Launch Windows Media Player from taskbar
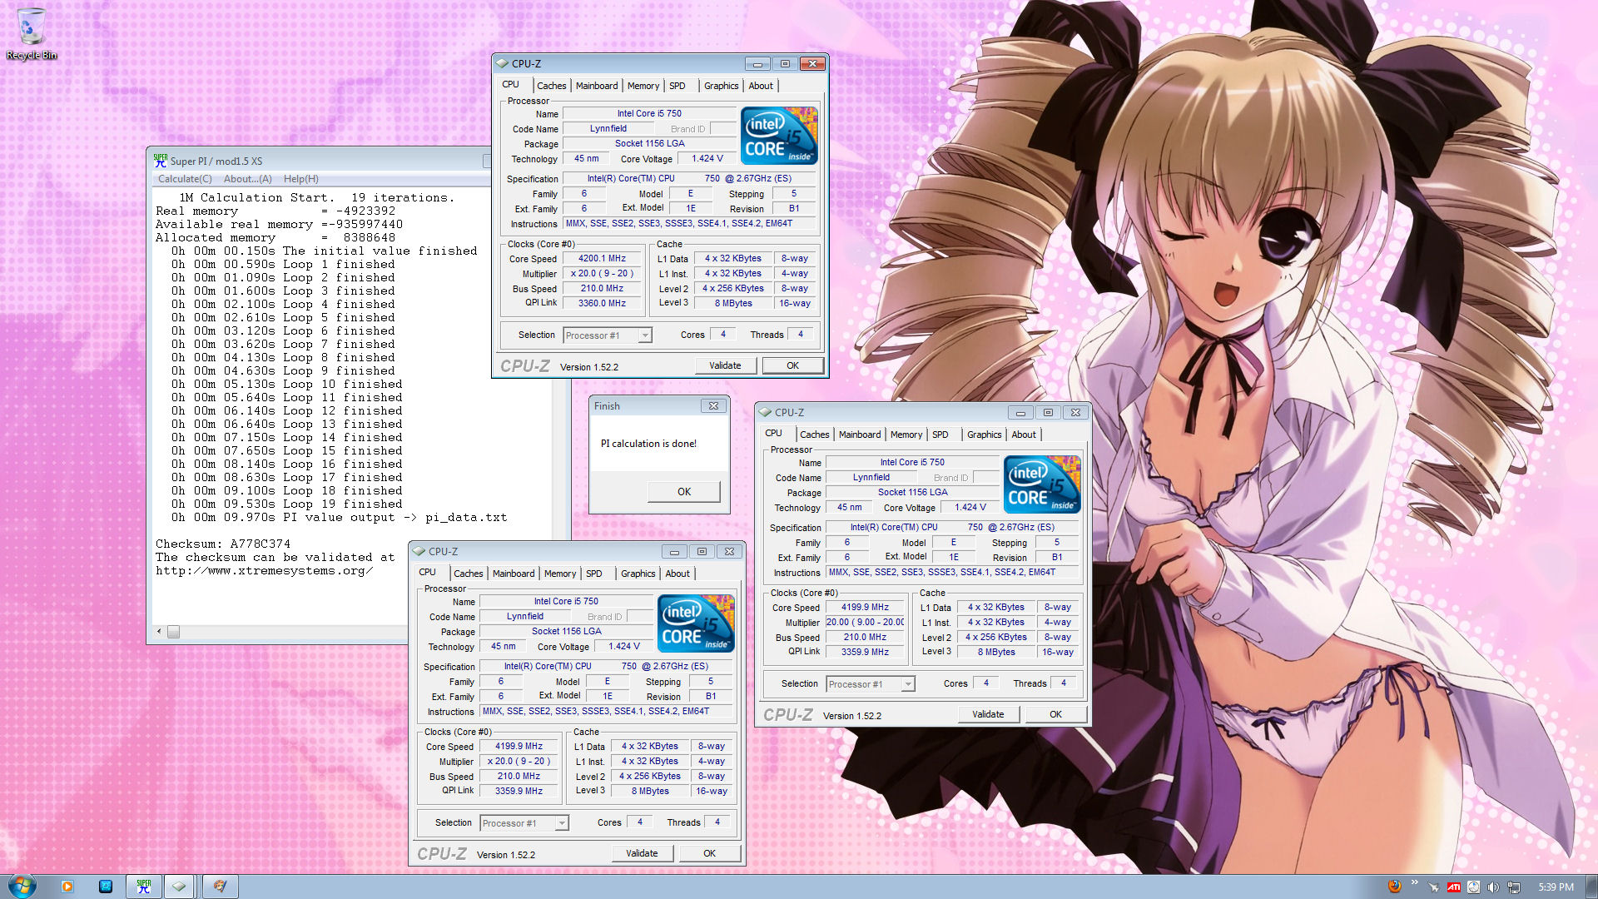Screen dimensions: 1598x899 (x=67, y=887)
